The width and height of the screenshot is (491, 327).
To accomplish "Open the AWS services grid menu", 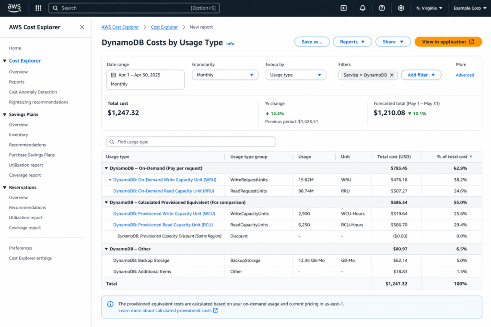I will tap(38, 8).
